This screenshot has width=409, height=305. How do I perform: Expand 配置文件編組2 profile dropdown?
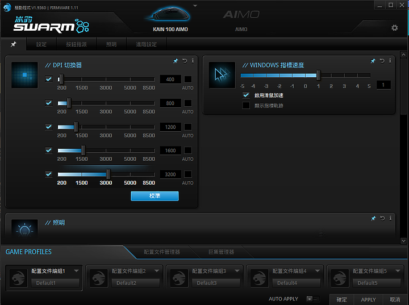pyautogui.click(x=157, y=271)
